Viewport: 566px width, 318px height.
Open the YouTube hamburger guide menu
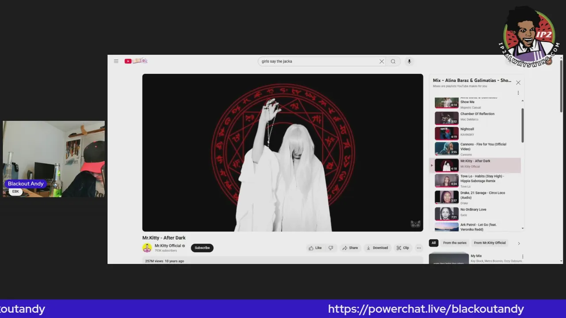[116, 61]
